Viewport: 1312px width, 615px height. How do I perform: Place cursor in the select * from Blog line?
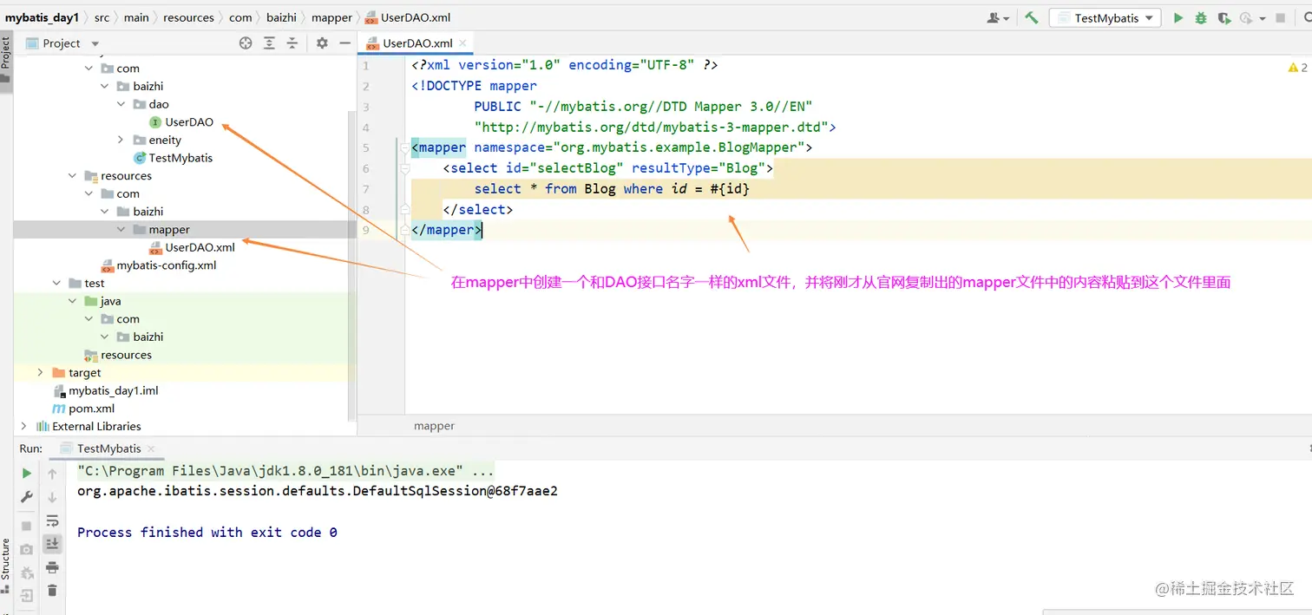(x=611, y=189)
